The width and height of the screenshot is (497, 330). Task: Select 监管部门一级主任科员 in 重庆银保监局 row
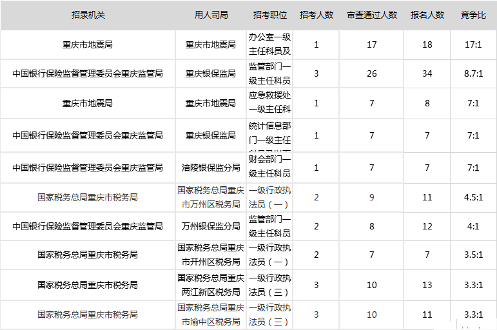269,73
